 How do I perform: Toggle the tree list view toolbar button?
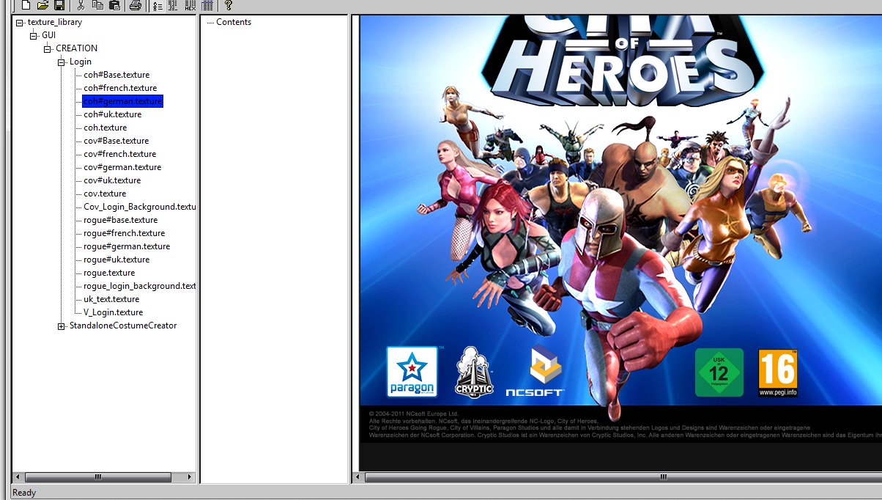point(157,5)
